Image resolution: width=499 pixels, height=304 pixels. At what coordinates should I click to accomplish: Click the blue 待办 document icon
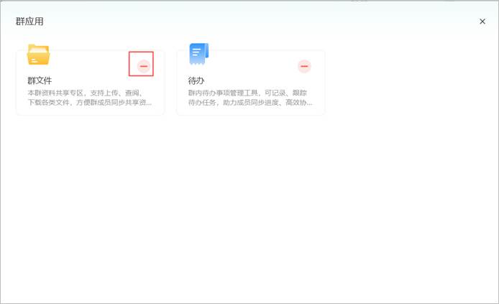coord(199,54)
